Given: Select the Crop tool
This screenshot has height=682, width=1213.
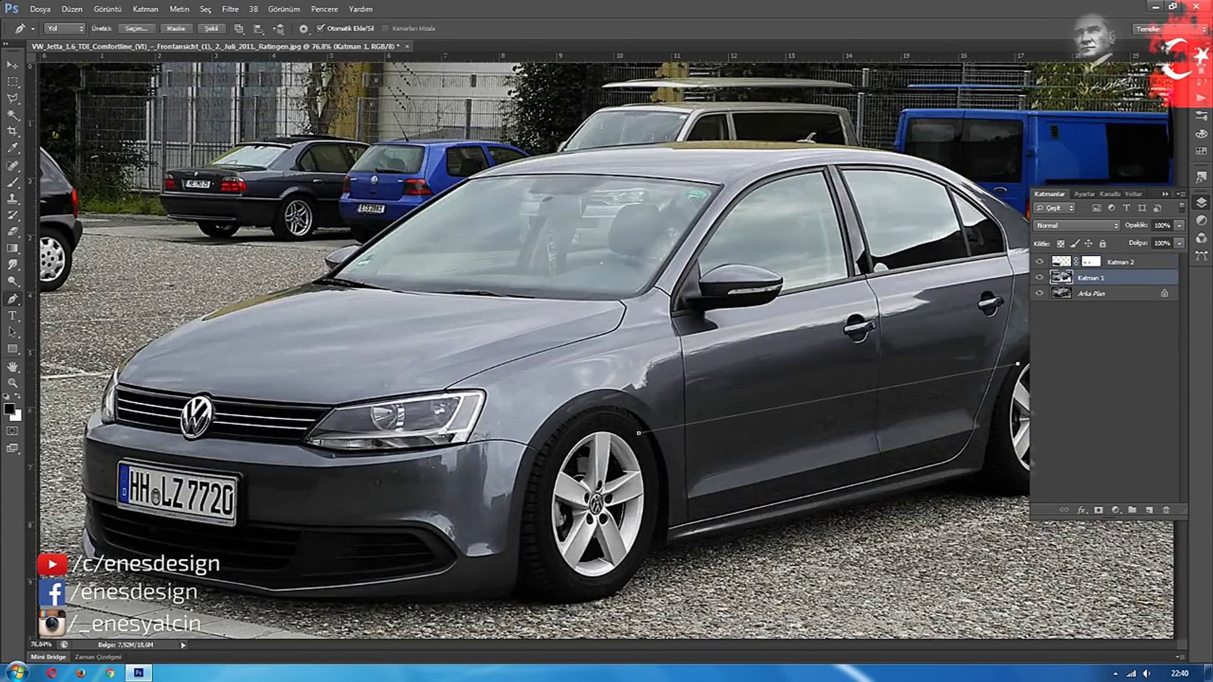Looking at the screenshot, I should coord(13,131).
